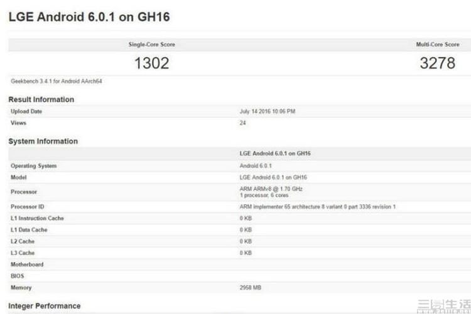The height and width of the screenshot is (314, 471).
Task: Click the Views count of 24
Action: (243, 123)
